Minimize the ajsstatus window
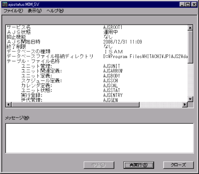The height and width of the screenshot is (174, 199). [x=182, y=4]
